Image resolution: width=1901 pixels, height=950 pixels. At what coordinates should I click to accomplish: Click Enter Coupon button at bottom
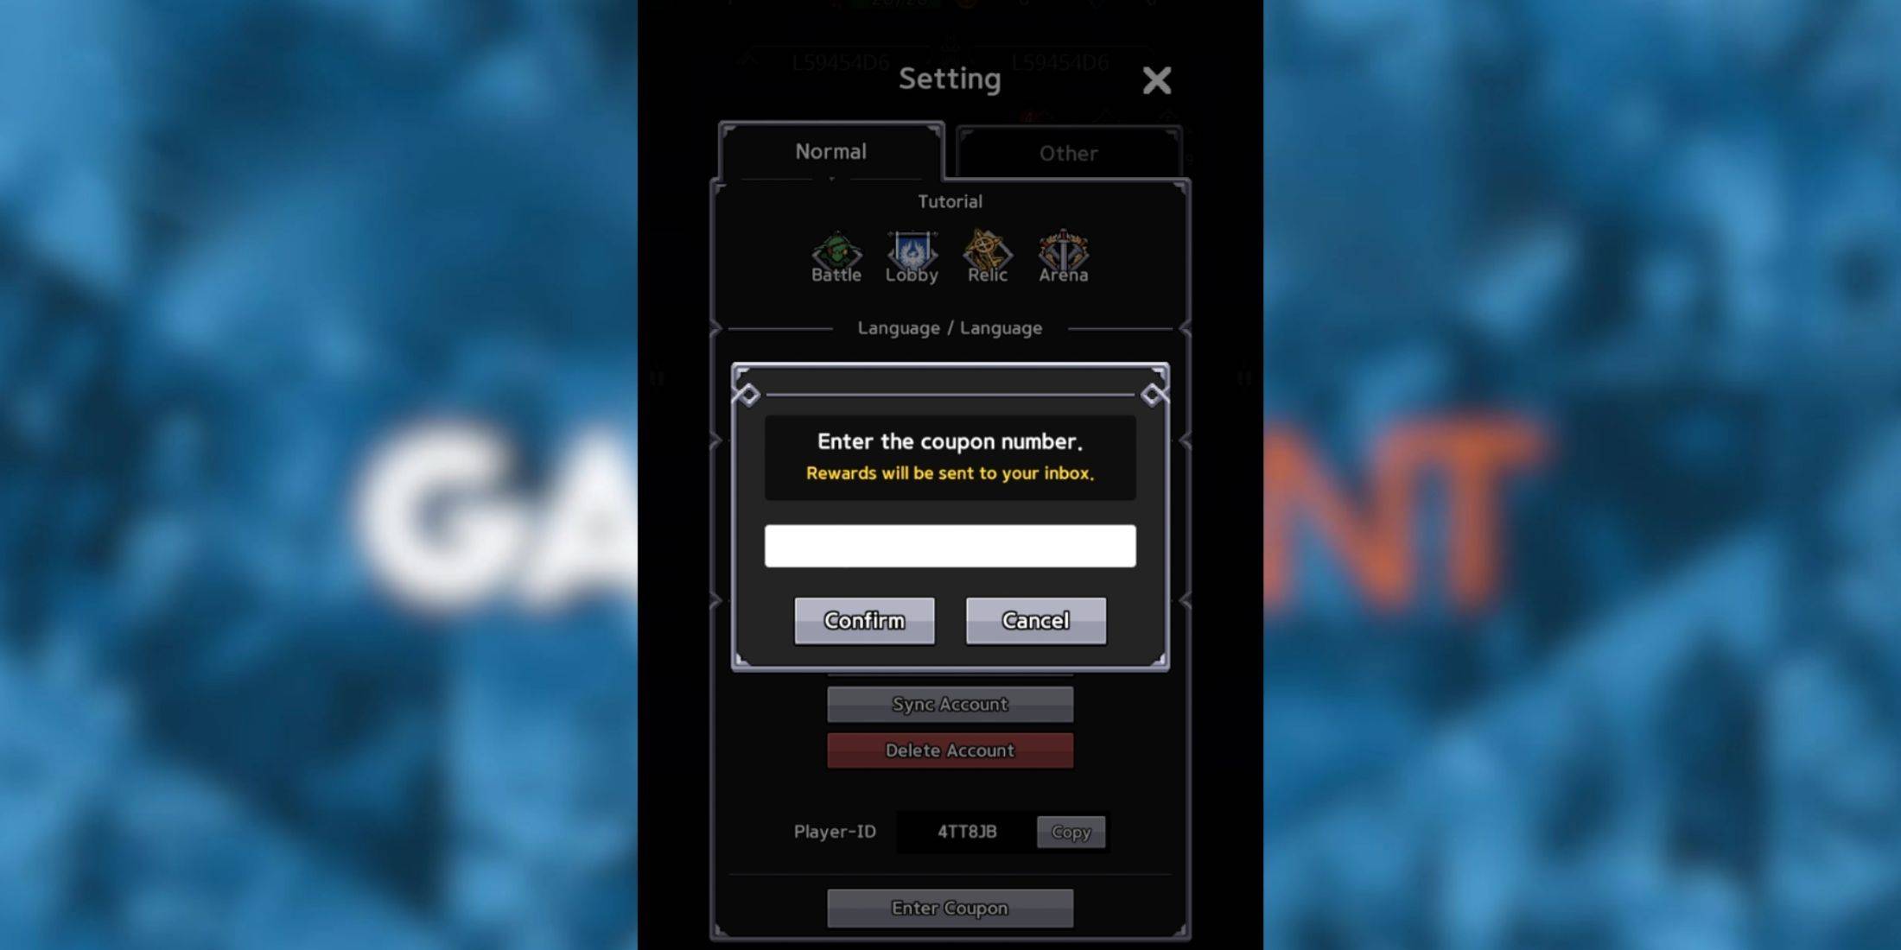(950, 908)
